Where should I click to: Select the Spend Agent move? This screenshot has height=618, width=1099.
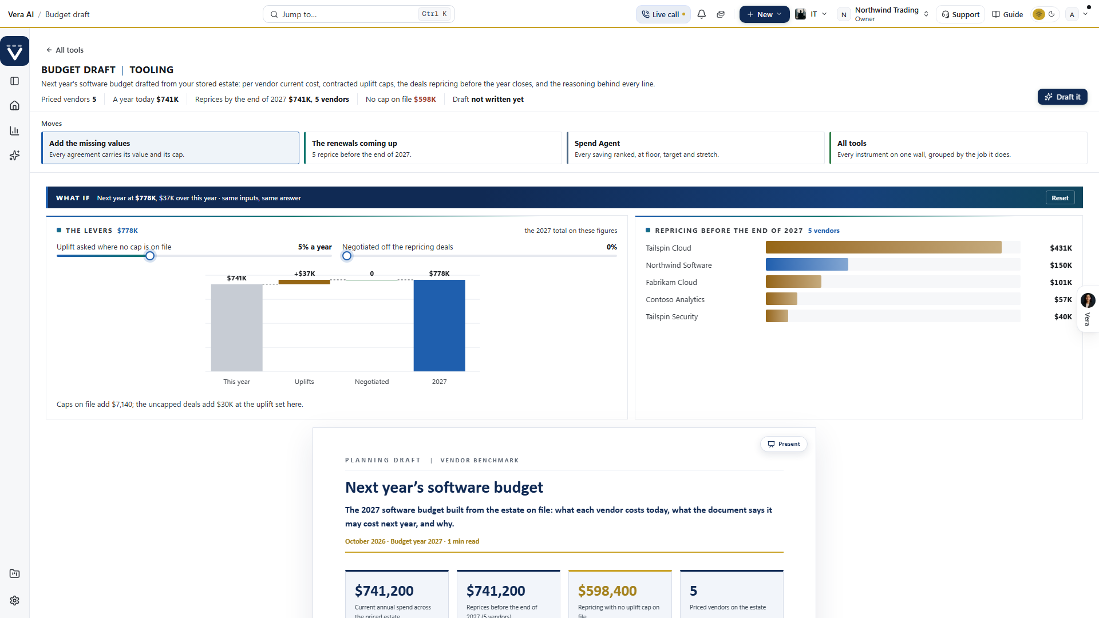(x=696, y=148)
